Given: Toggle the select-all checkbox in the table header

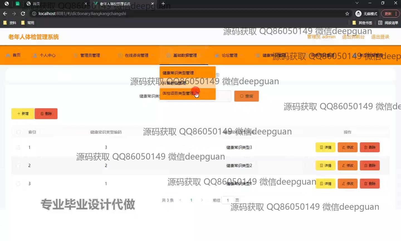Looking at the screenshot, I should (18, 132).
